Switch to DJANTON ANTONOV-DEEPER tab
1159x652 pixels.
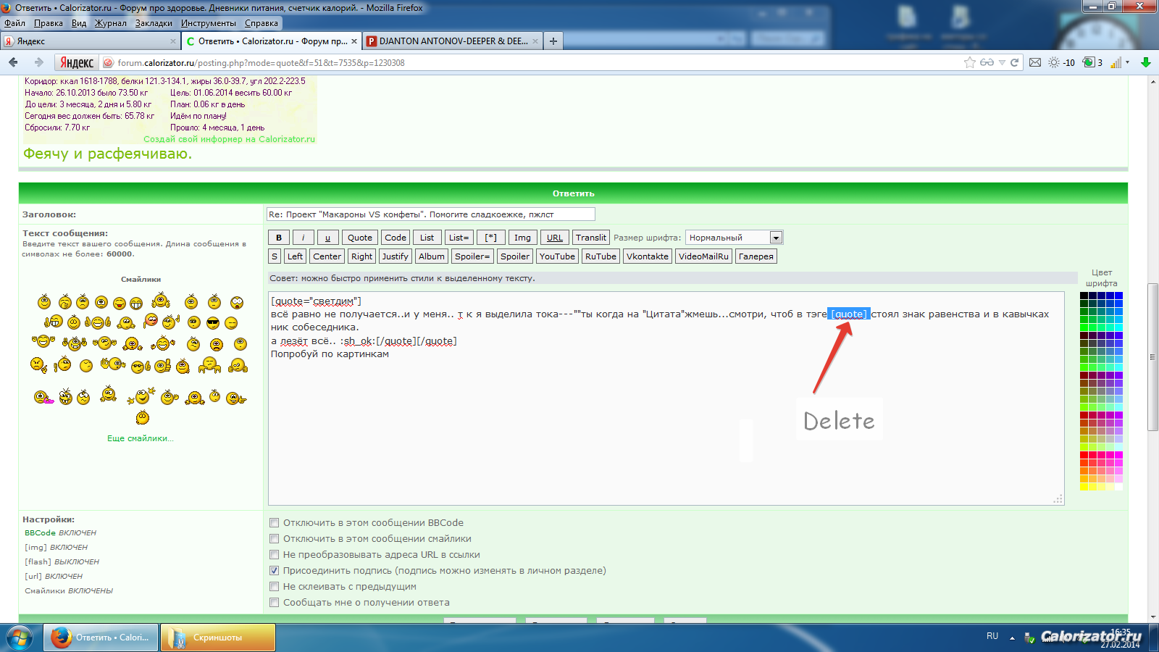click(x=453, y=41)
